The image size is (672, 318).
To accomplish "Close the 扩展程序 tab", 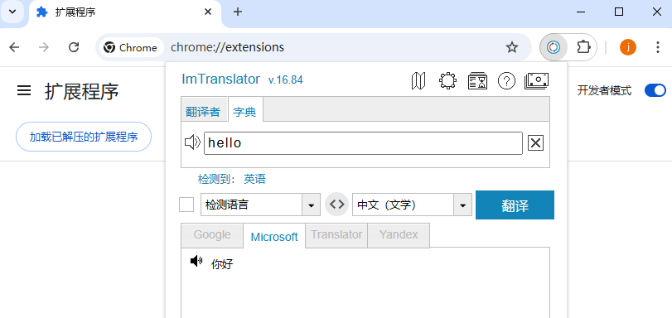I will point(208,12).
